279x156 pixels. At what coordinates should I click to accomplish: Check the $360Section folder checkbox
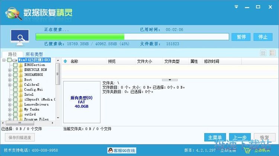click(x=15, y=65)
